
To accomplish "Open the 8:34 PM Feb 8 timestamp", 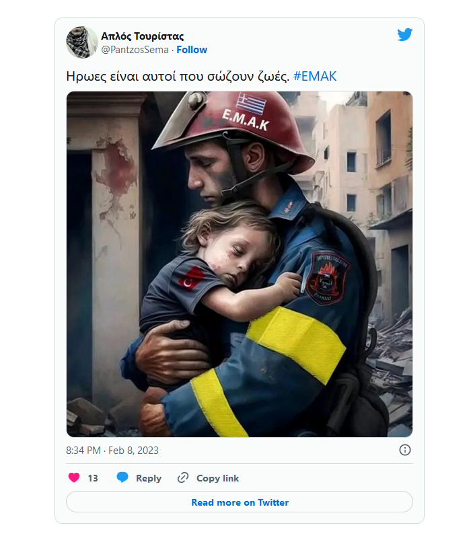I will [112, 450].
